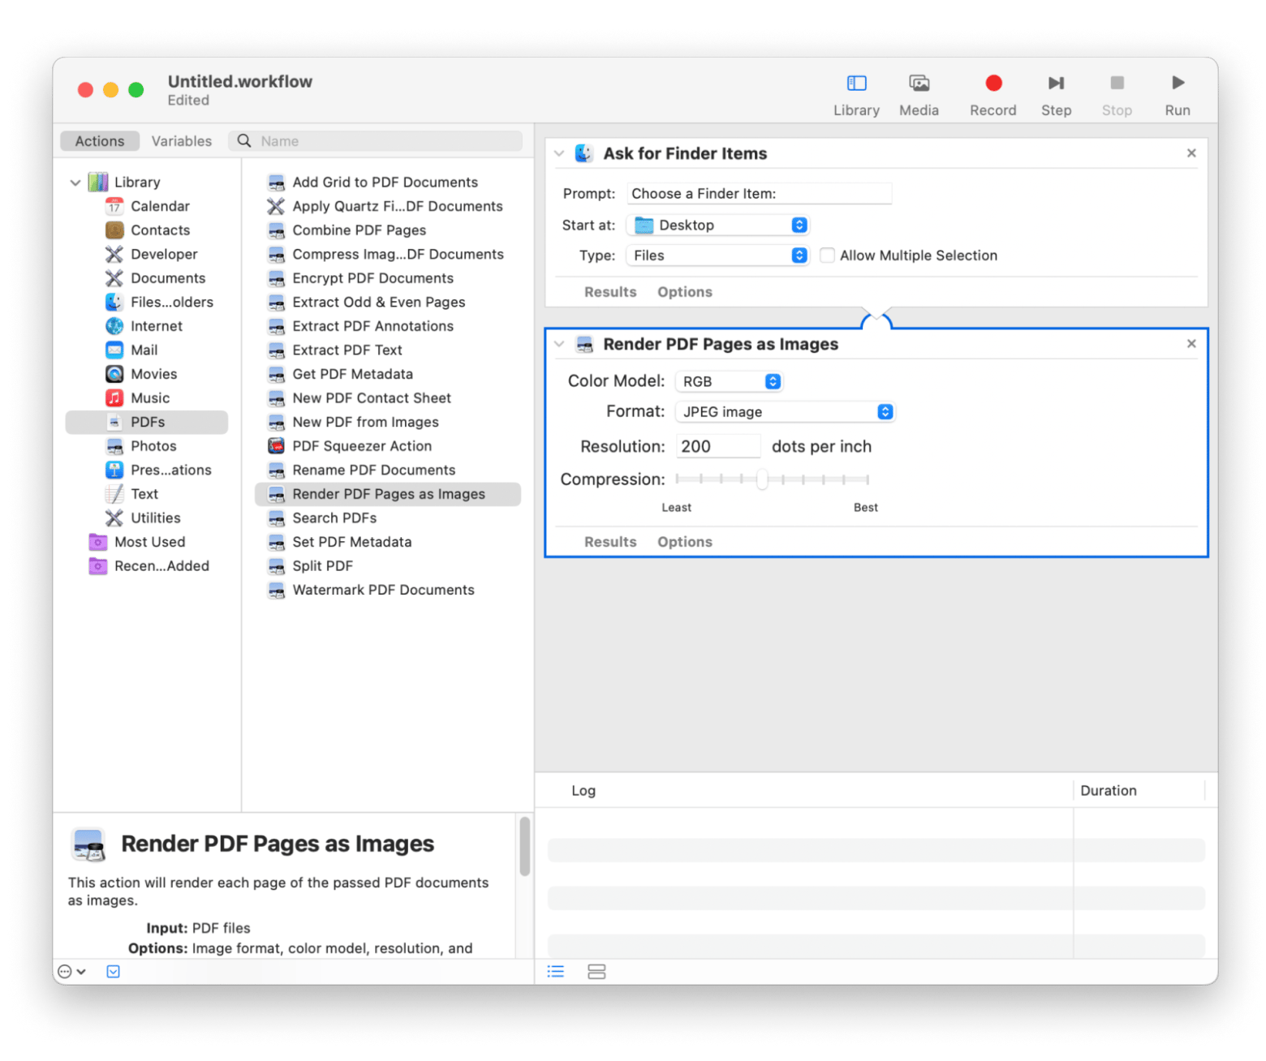This screenshot has height=1061, width=1266.
Task: Enable Allow Multiple Selection checkbox
Action: click(827, 256)
